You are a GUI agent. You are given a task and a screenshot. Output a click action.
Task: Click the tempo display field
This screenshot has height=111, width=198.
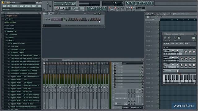(x=74, y=8)
